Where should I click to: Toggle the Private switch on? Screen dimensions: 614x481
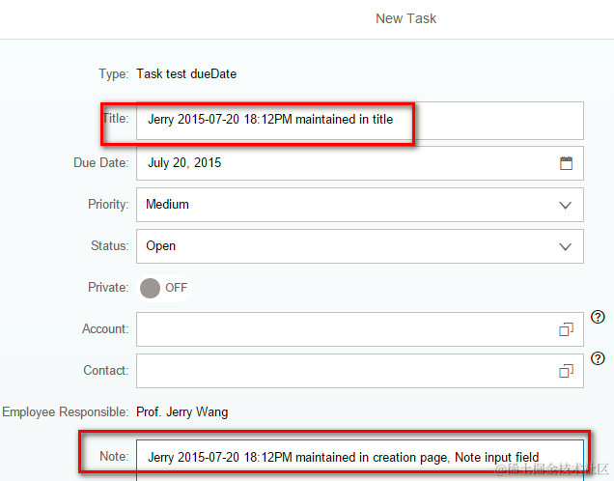(x=164, y=288)
